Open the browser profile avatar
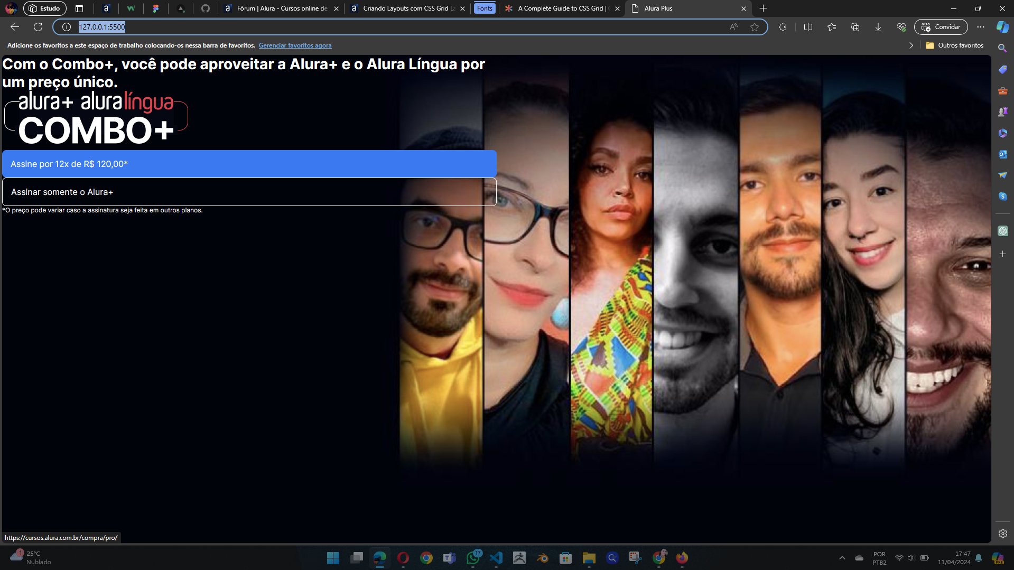 pyautogui.click(x=11, y=8)
